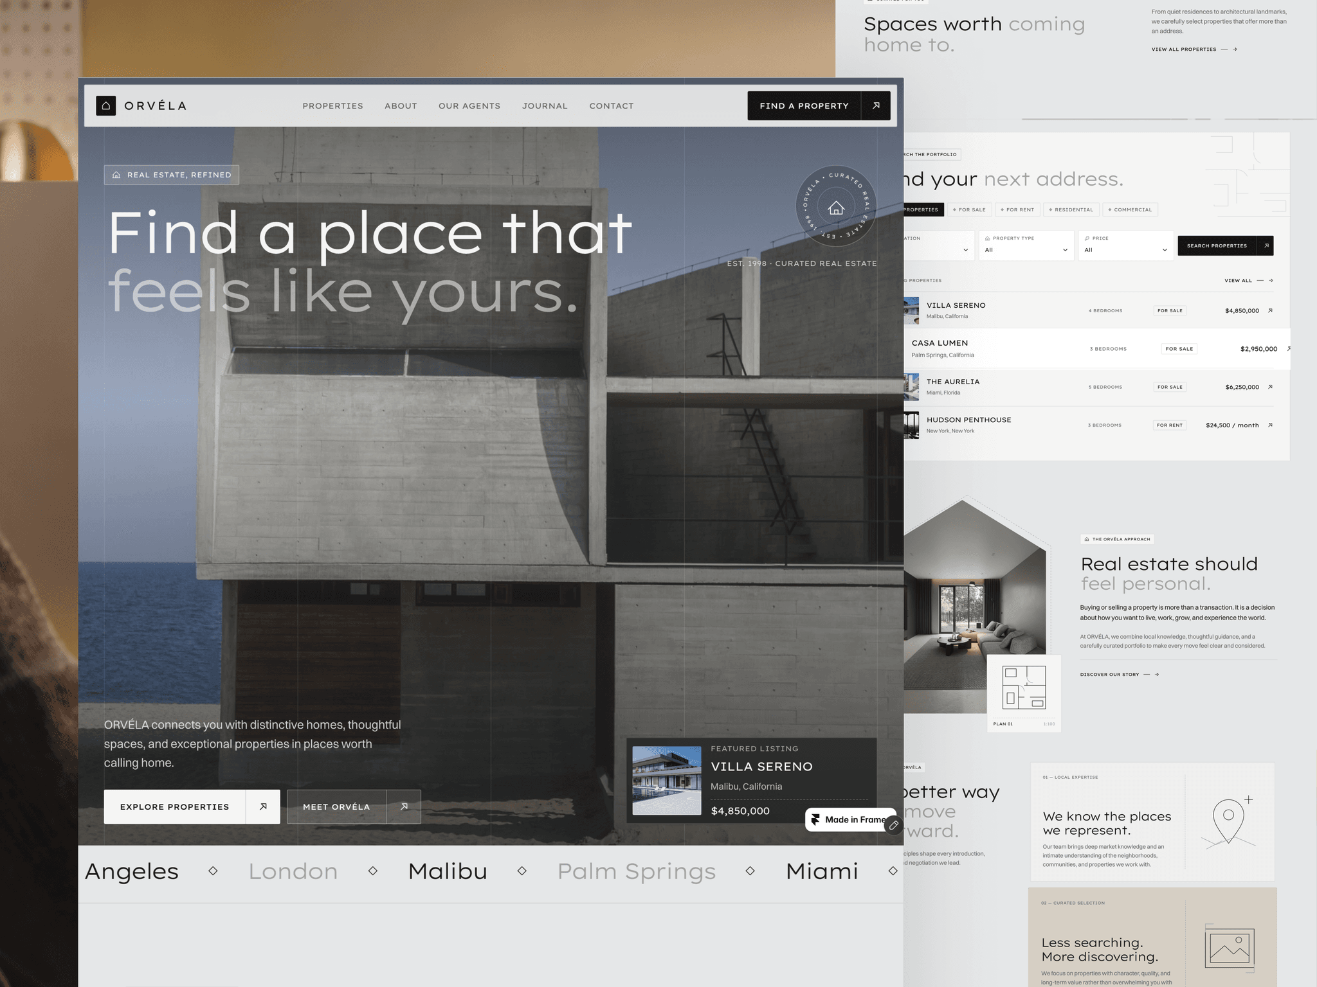The height and width of the screenshot is (987, 1317).
Task: Select the Residential filter chip
Action: [1071, 209]
